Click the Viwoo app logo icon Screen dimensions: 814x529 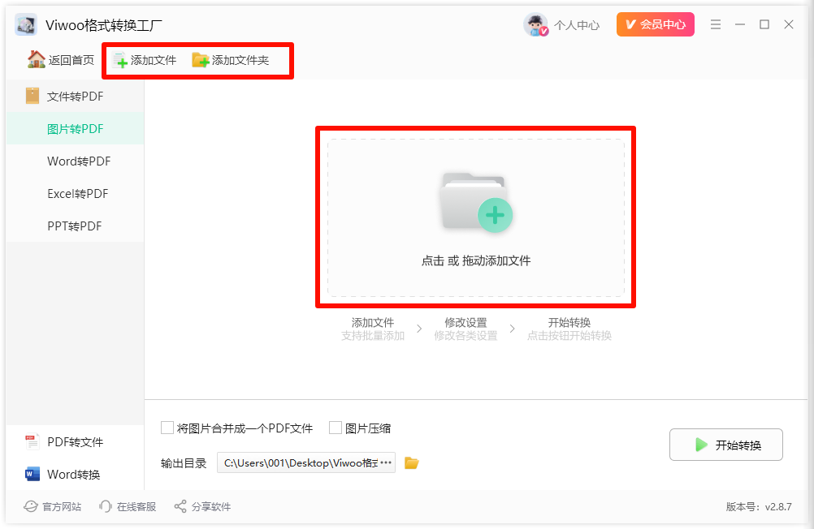tap(26, 24)
